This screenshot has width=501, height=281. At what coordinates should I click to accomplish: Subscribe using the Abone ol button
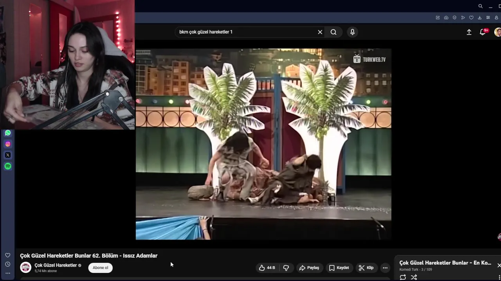101,268
